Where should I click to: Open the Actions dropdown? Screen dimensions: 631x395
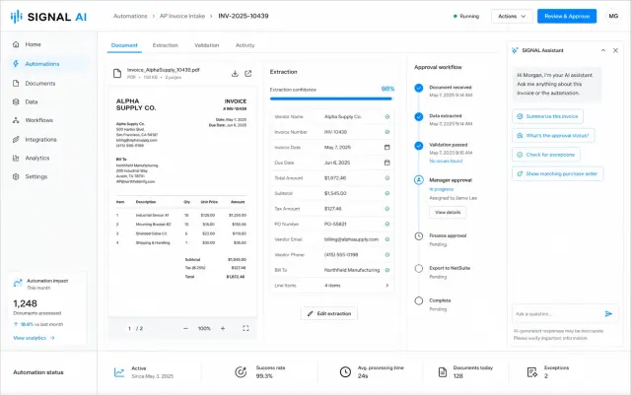(x=512, y=16)
